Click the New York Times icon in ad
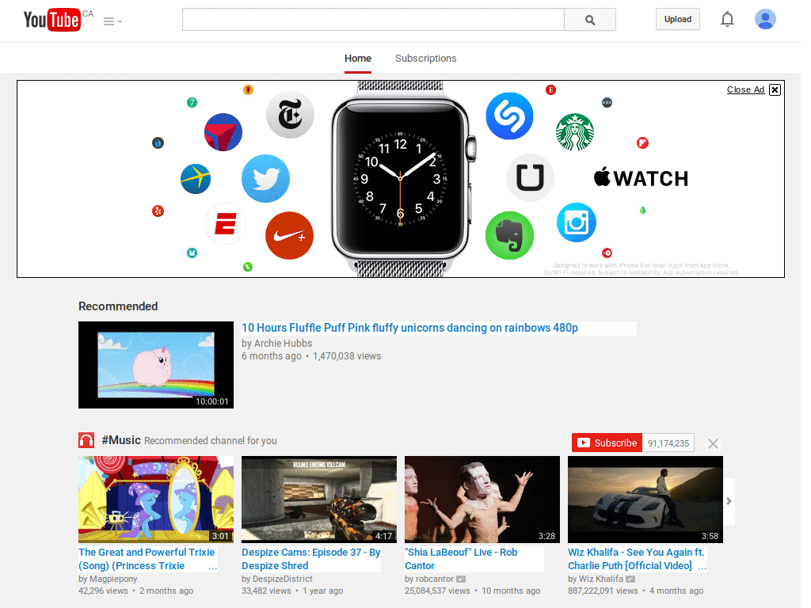This screenshot has width=811, height=608. tap(290, 115)
